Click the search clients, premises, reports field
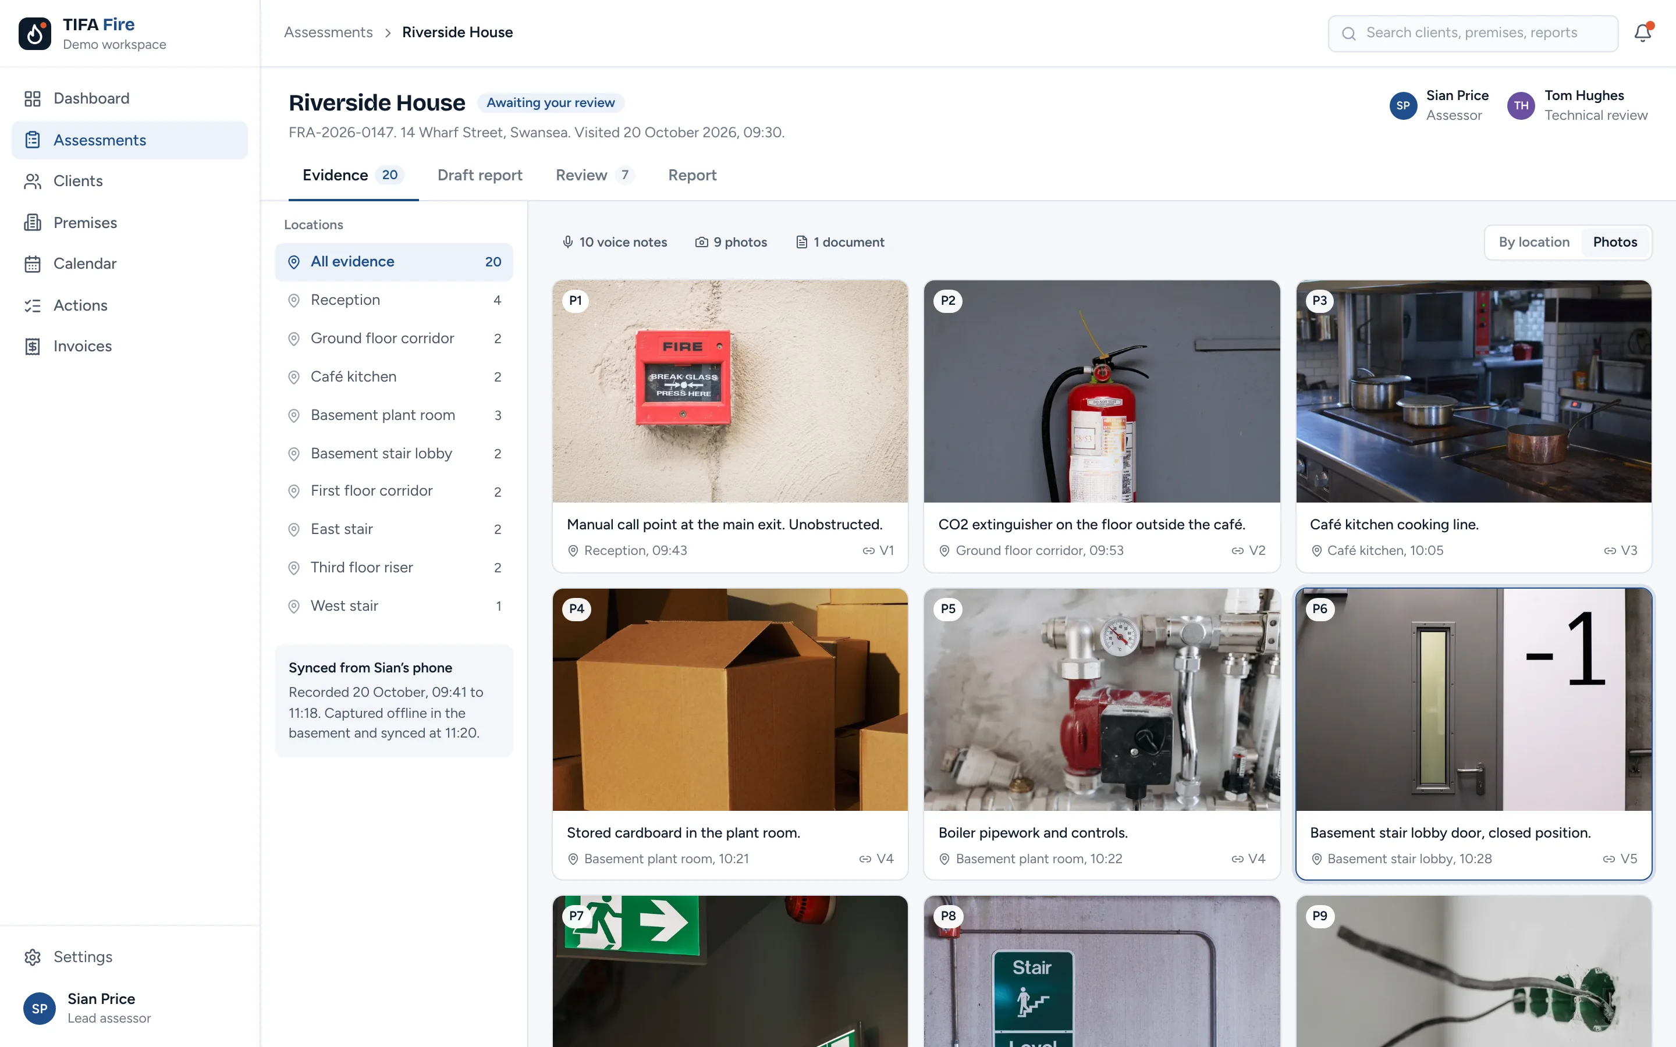The width and height of the screenshot is (1676, 1047). pyautogui.click(x=1473, y=33)
